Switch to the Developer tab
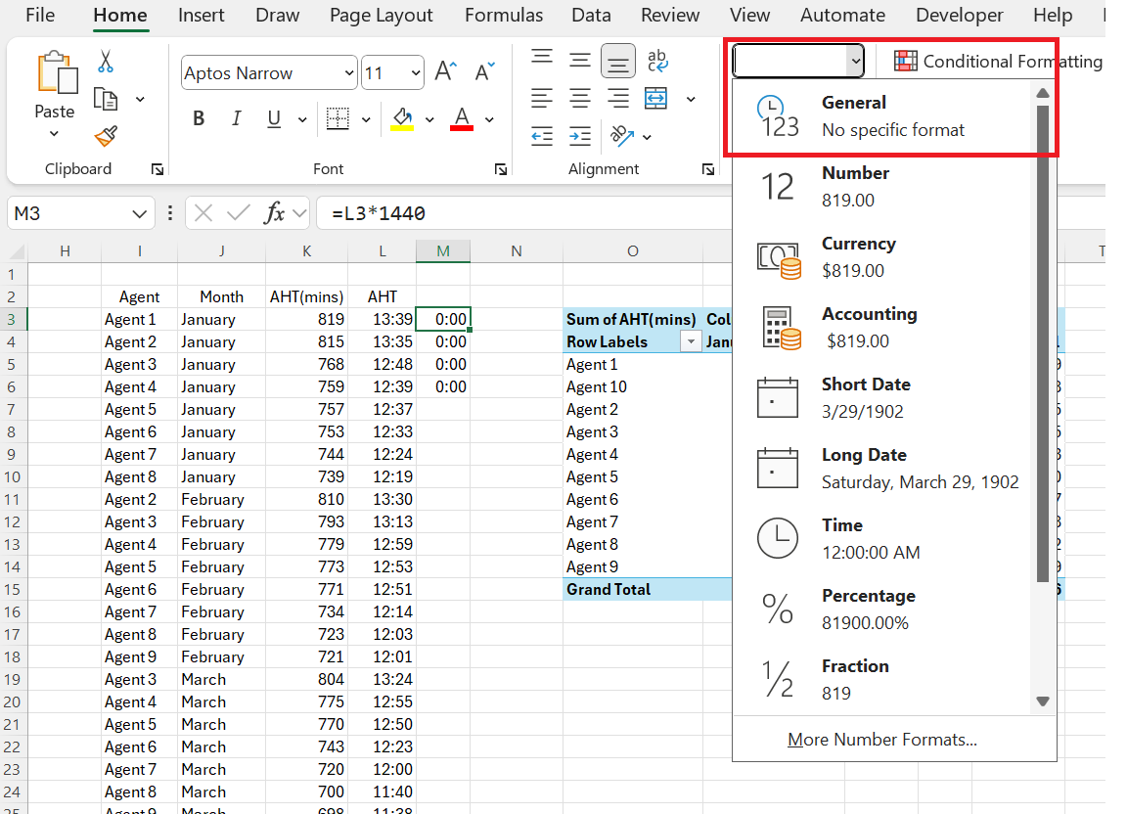This screenshot has height=814, width=1127. [959, 15]
